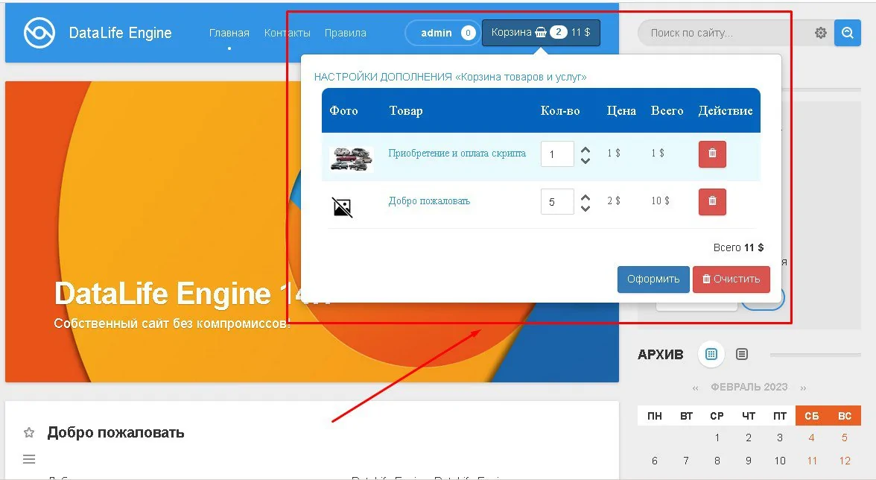Open the Корзина cart dropdown
The height and width of the screenshot is (480, 876).
click(541, 33)
